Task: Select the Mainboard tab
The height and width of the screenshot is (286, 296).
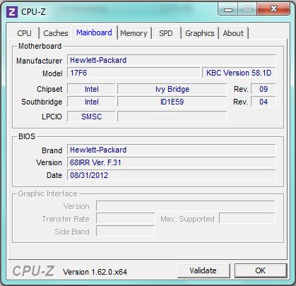Action: pos(95,32)
